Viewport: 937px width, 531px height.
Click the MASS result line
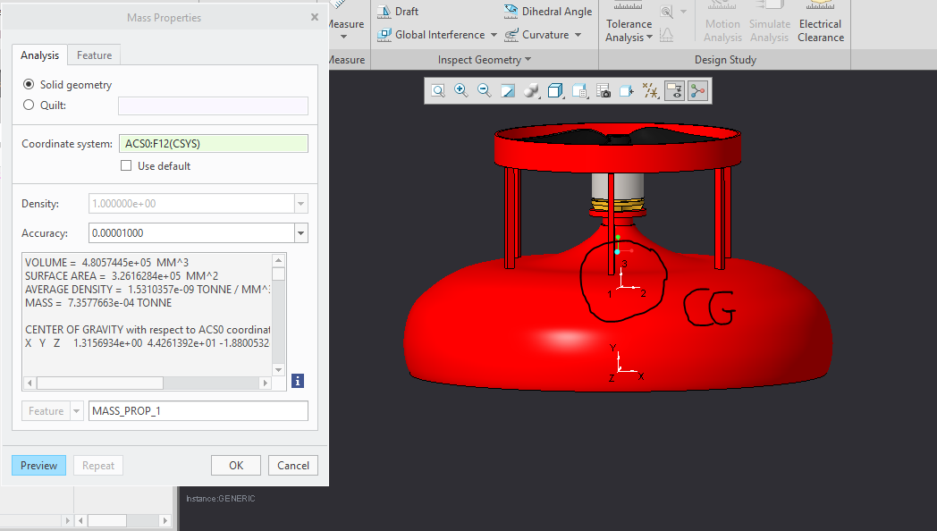click(98, 303)
